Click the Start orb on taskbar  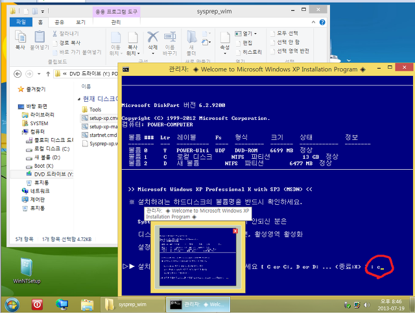(x=12, y=305)
